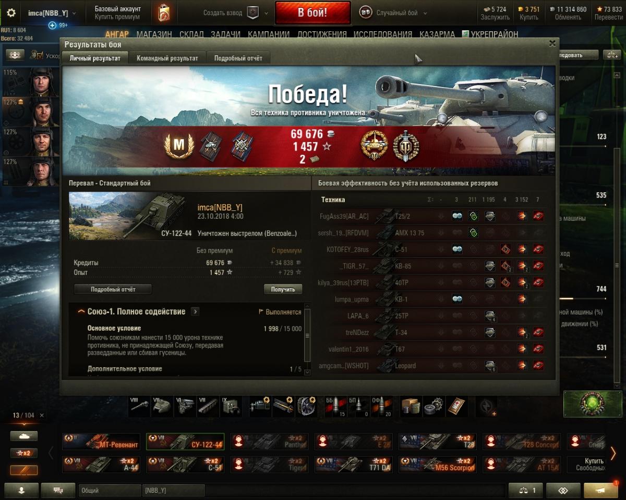Click the Общий chat input field
Screen dimensions: 626x500
(x=110, y=491)
